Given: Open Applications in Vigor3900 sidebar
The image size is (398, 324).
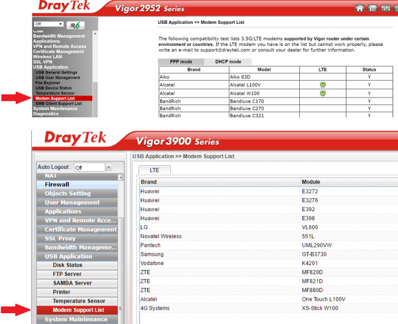Looking at the screenshot, I should click(77, 212).
